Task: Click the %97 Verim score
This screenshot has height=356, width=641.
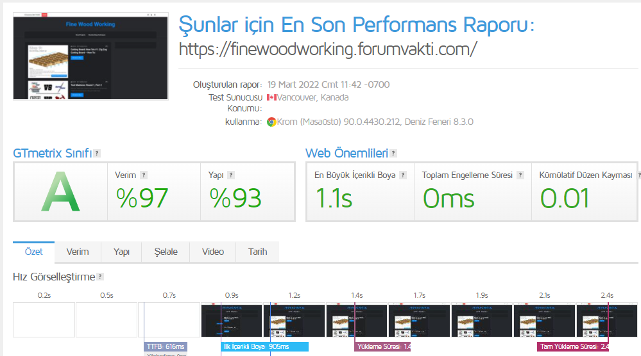Action: (x=142, y=198)
